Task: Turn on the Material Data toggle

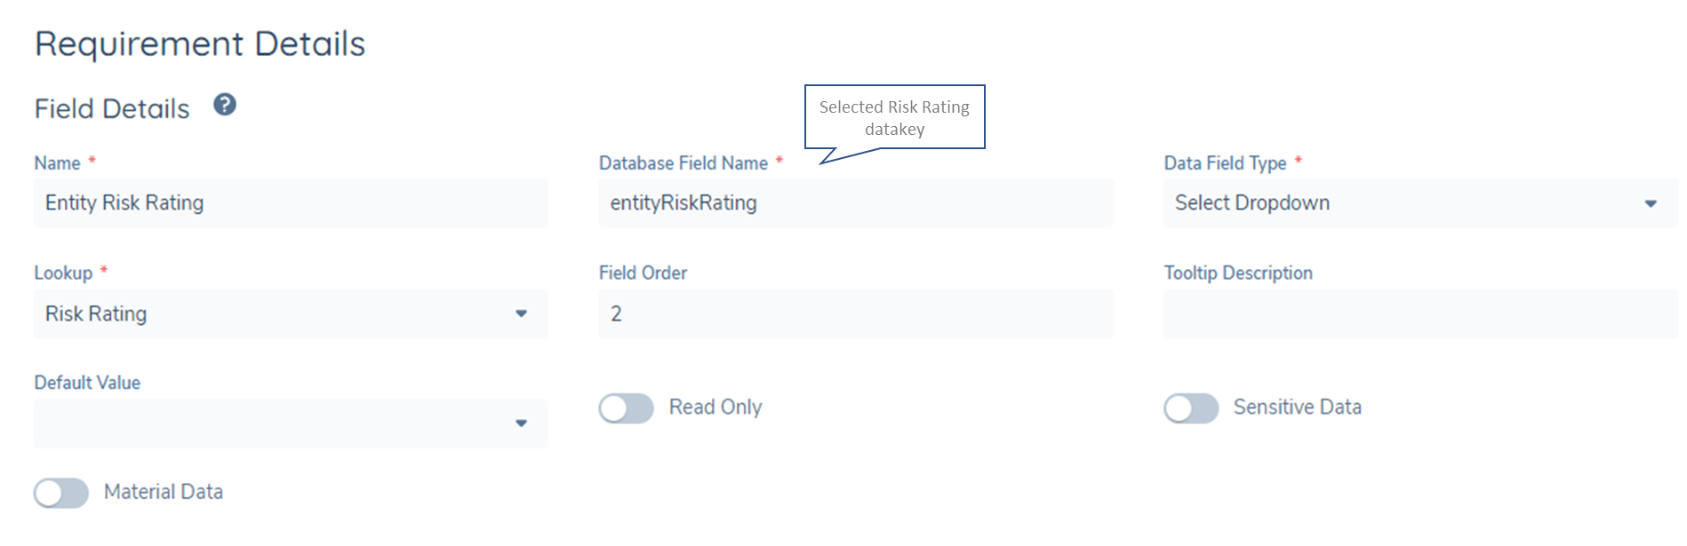Action: point(61,493)
